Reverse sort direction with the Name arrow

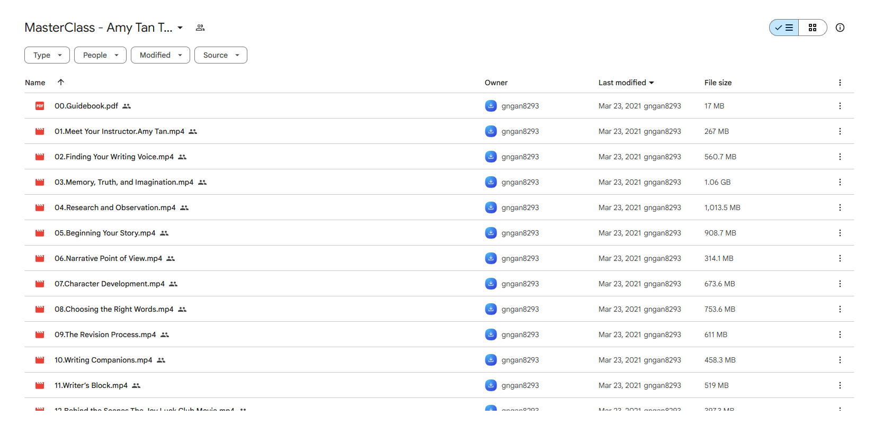pyautogui.click(x=61, y=82)
